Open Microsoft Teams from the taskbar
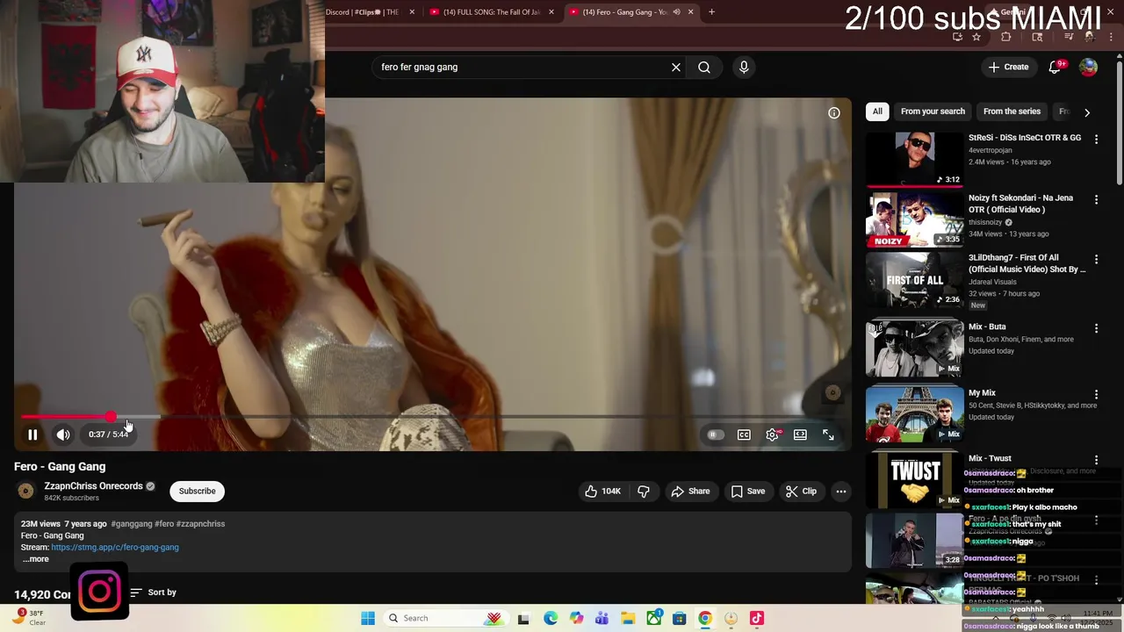Screen dimensions: 1124x632 [x=602, y=618]
